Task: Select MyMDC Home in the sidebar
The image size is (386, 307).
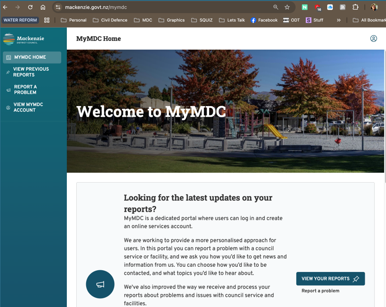Action: click(30, 57)
